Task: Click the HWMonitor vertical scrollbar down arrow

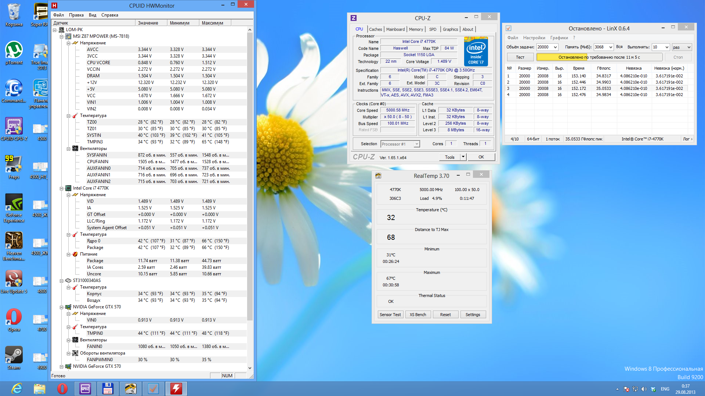Action: click(x=250, y=368)
